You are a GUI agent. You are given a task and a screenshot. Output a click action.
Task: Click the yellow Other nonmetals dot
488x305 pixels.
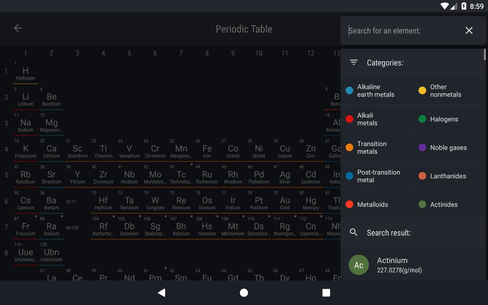(422, 90)
